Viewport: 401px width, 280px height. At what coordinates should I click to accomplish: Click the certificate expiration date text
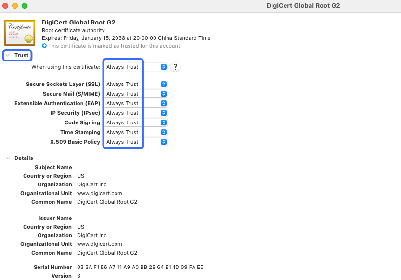click(x=126, y=38)
